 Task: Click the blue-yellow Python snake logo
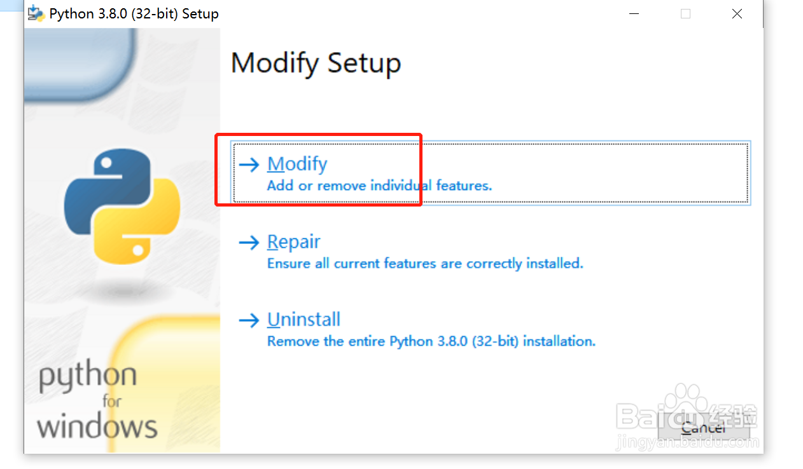click(122, 206)
